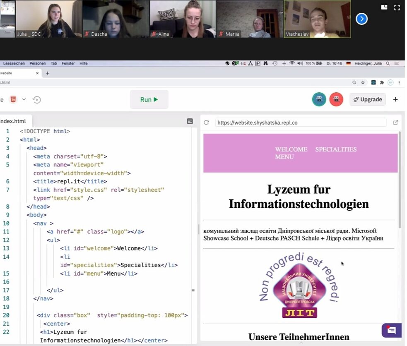The image size is (407, 346).
Task: Open the Fenster menu in menu bar
Action: [68, 63]
